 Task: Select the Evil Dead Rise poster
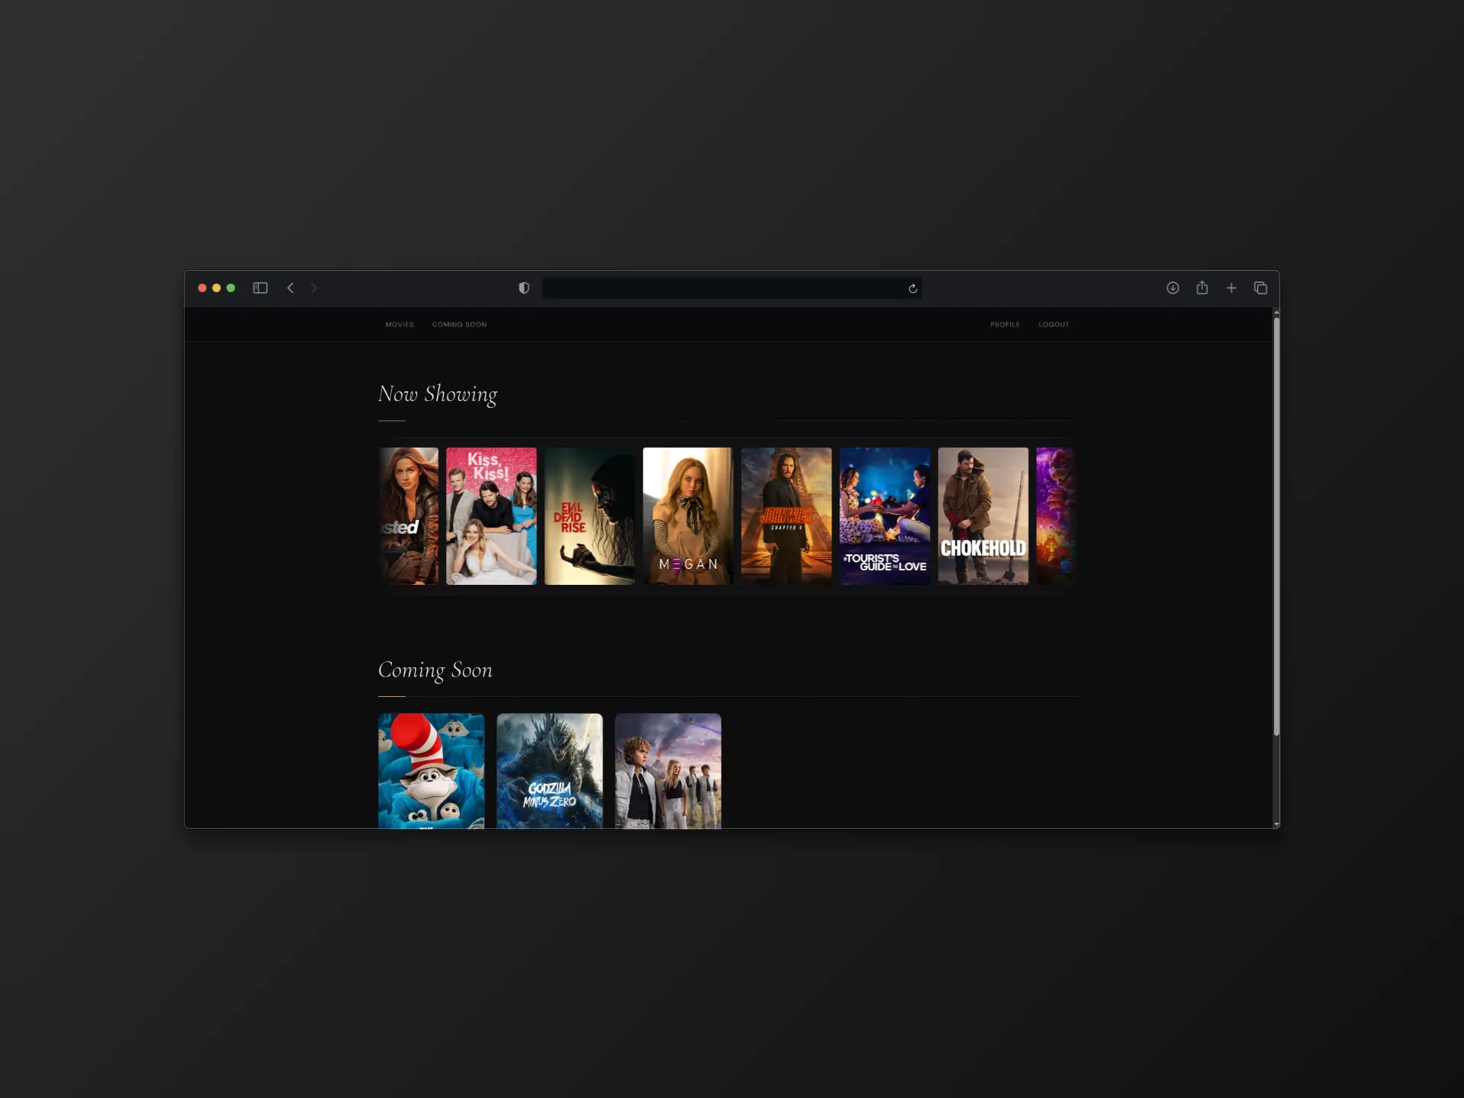click(589, 516)
